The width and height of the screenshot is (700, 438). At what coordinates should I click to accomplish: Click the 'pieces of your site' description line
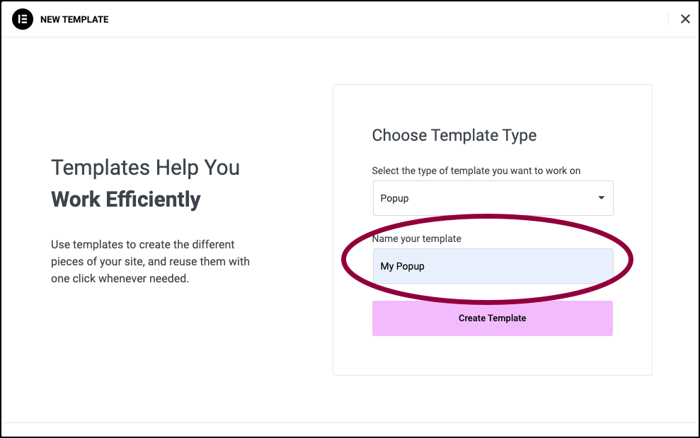[x=150, y=262]
